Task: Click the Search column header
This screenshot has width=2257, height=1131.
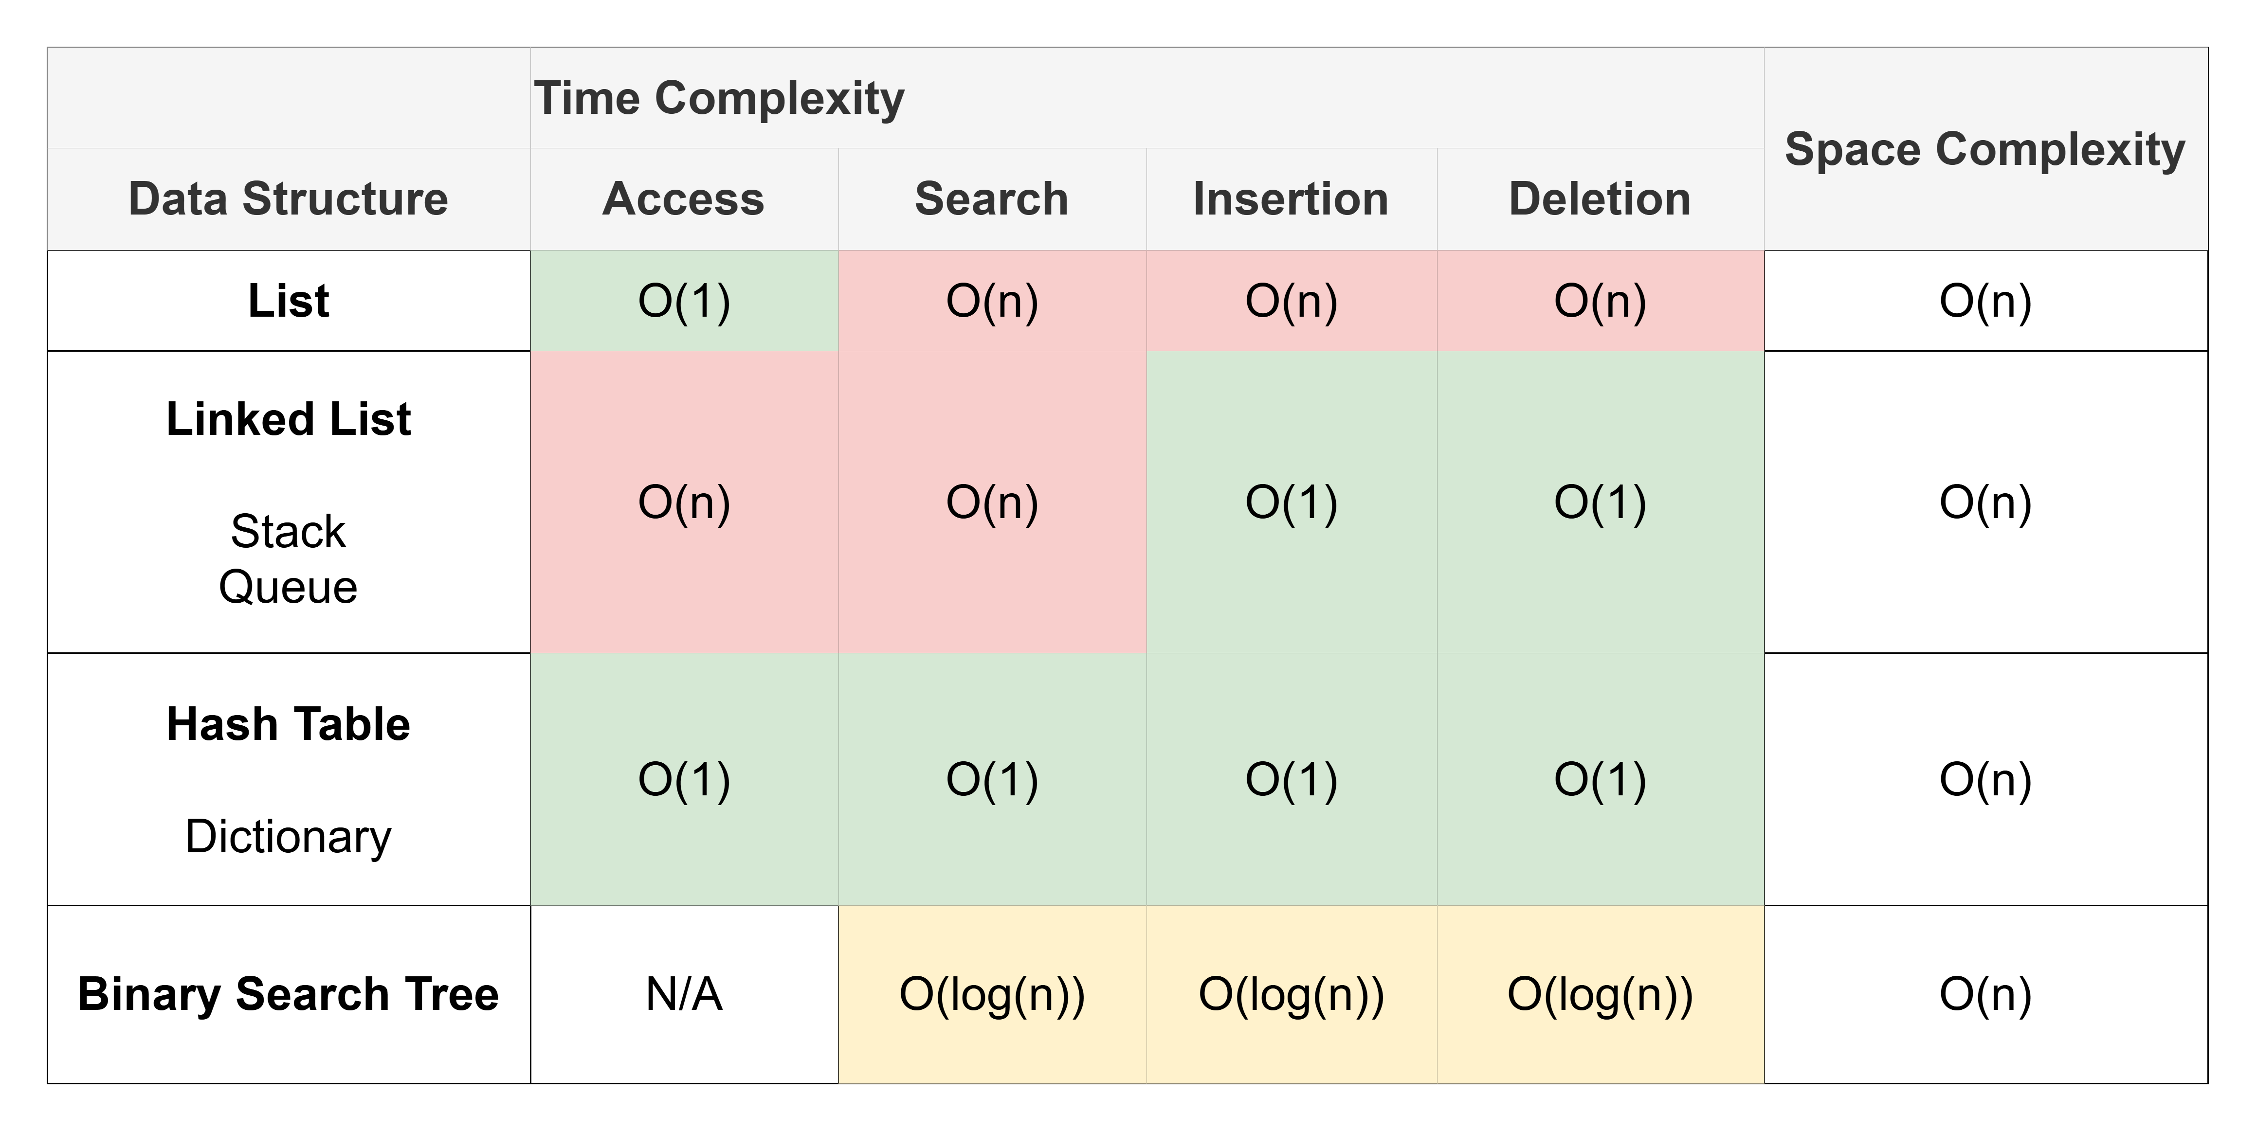Action: 992,199
